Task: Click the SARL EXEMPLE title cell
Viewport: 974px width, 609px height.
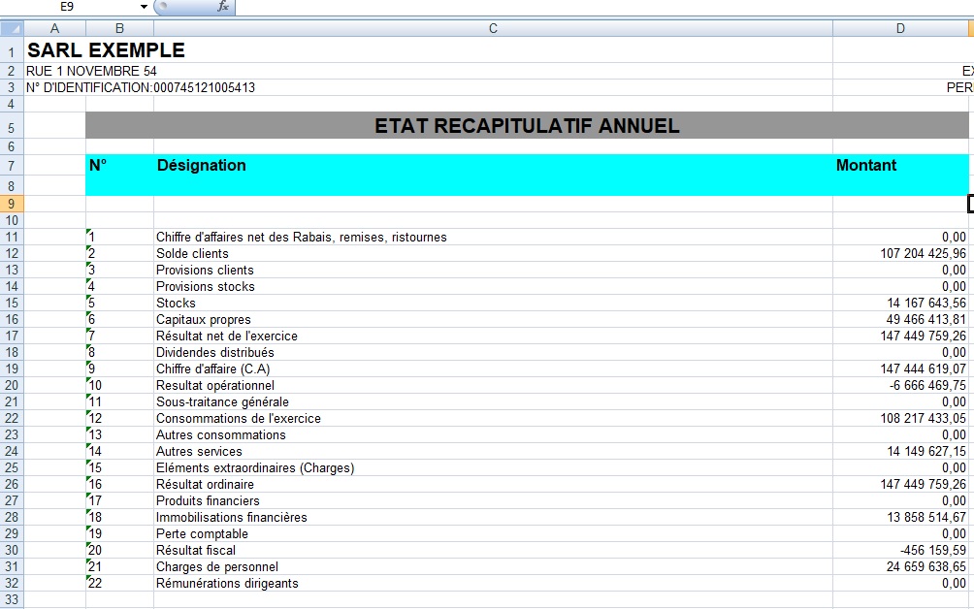Action: point(107,50)
